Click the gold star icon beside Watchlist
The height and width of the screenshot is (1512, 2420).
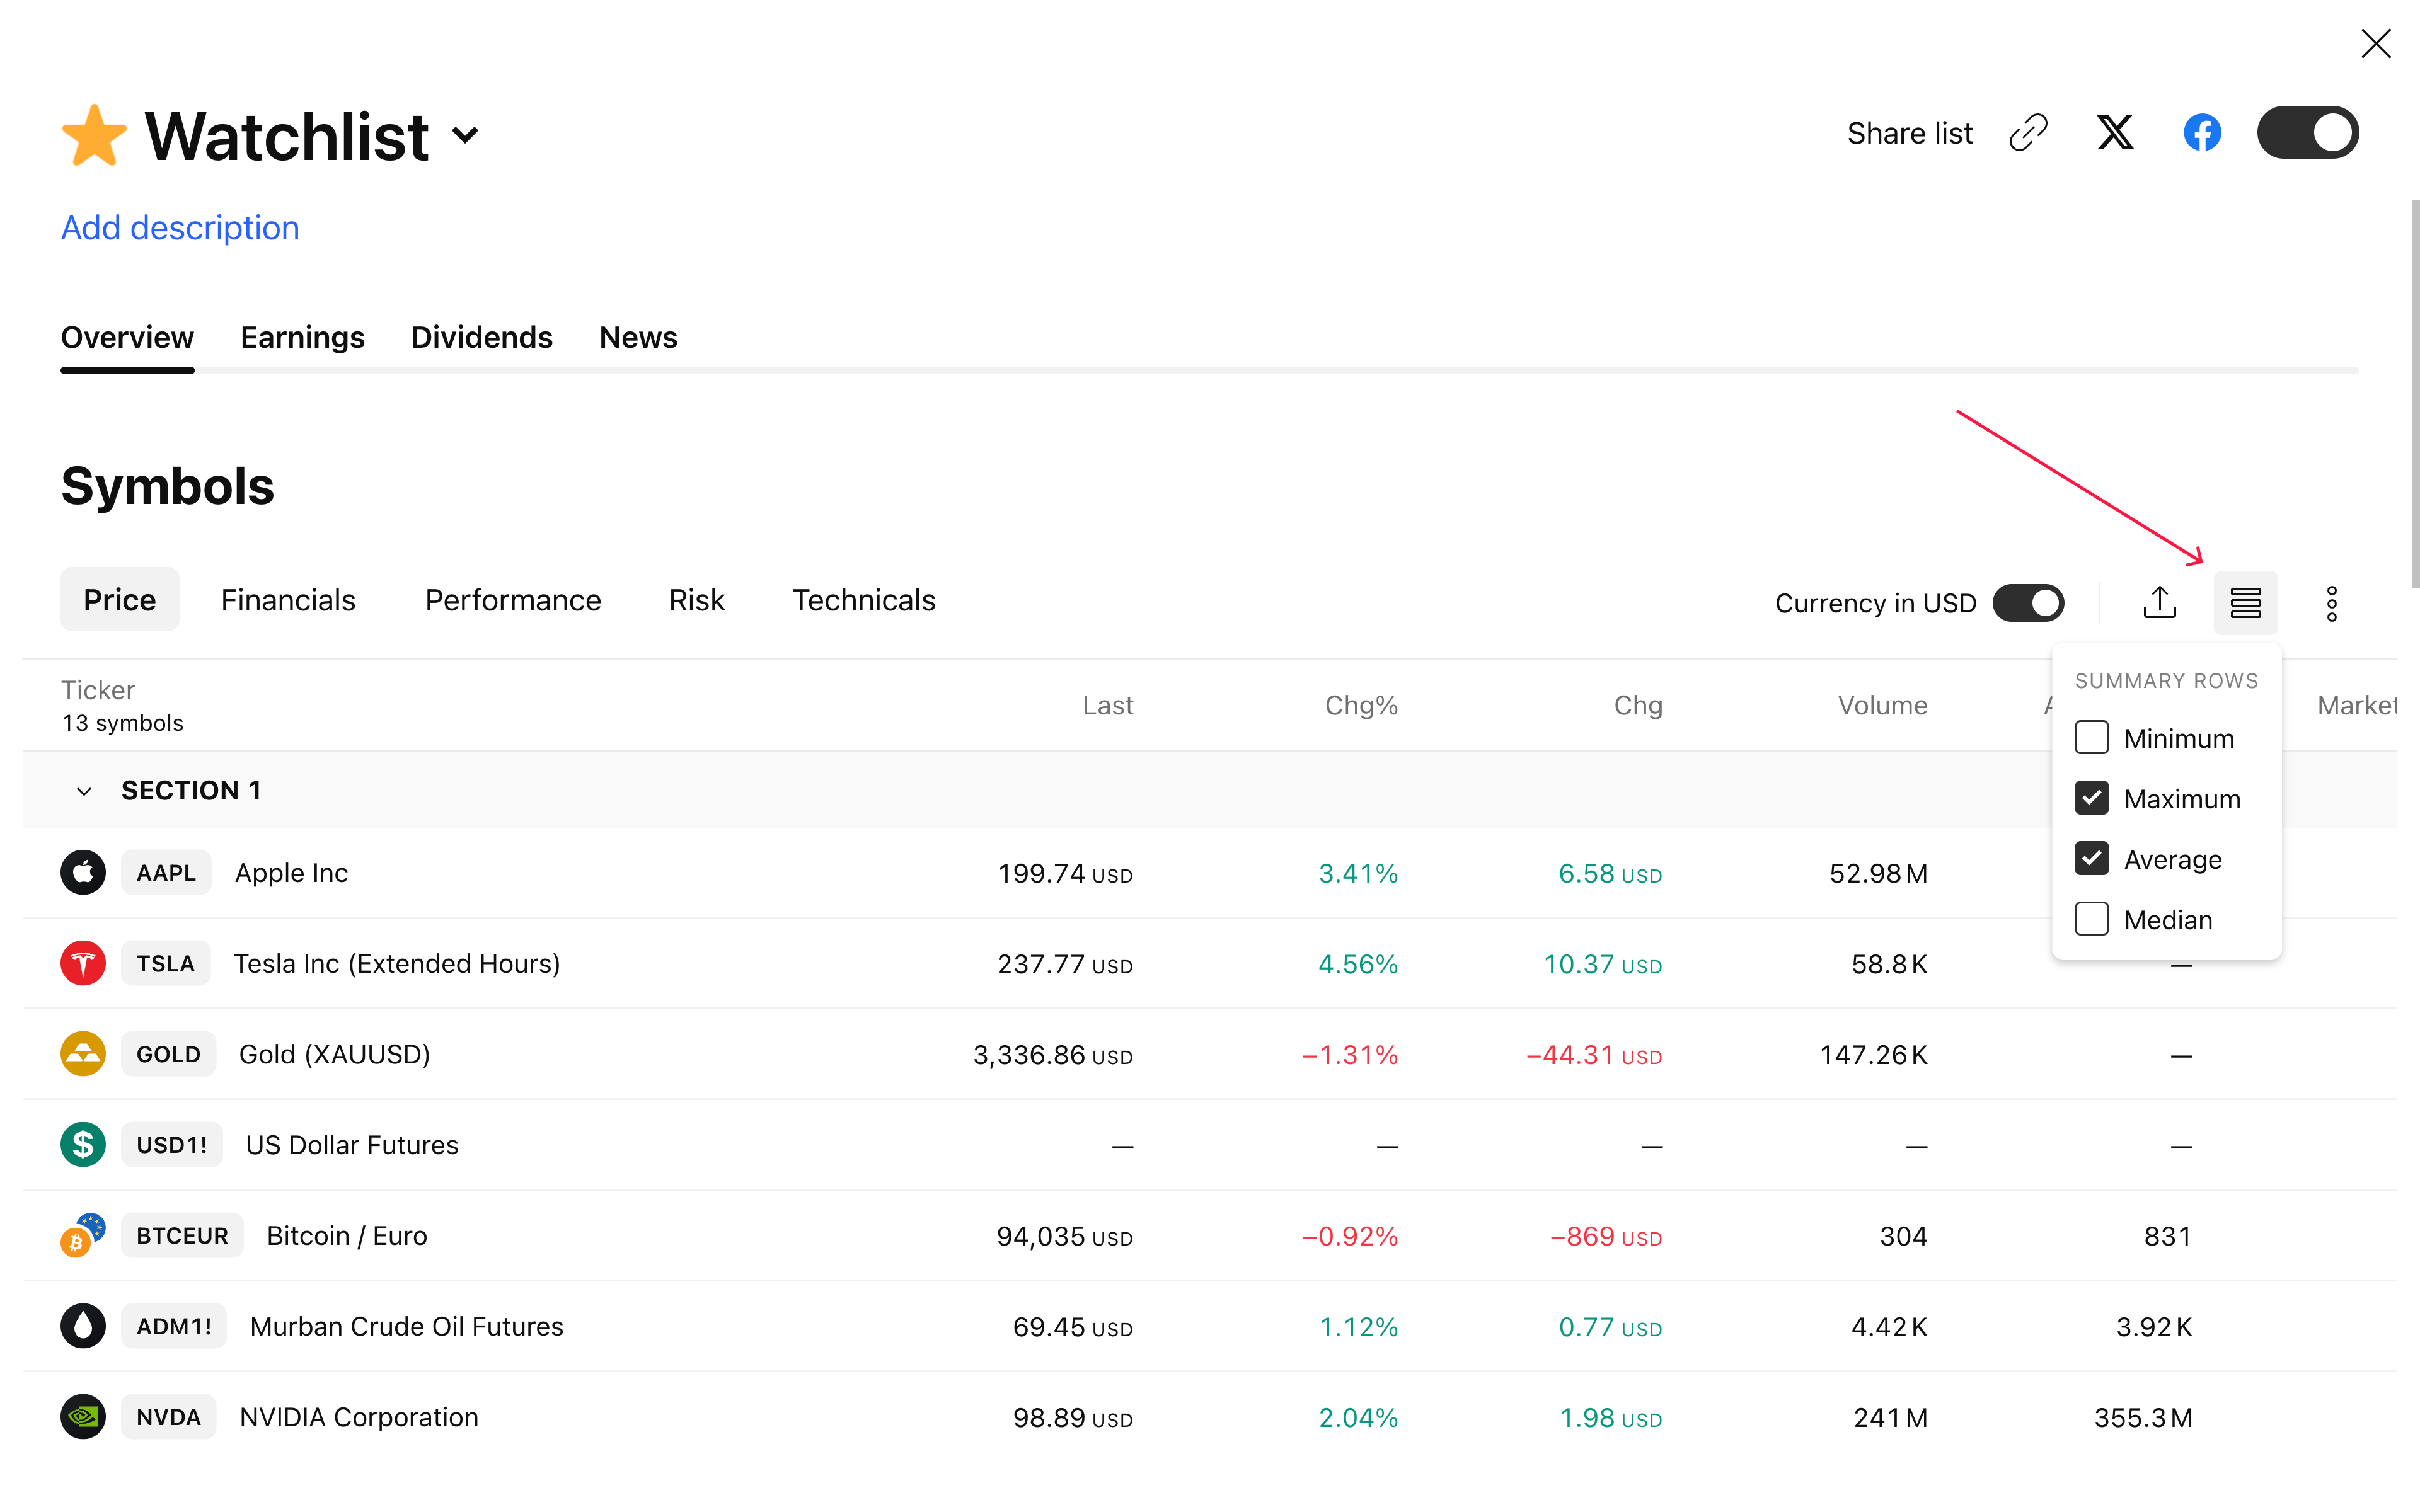94,136
